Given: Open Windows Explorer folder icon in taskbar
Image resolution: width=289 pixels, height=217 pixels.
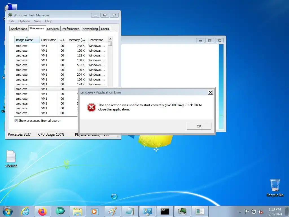Looking at the screenshot, I should [x=78, y=211].
